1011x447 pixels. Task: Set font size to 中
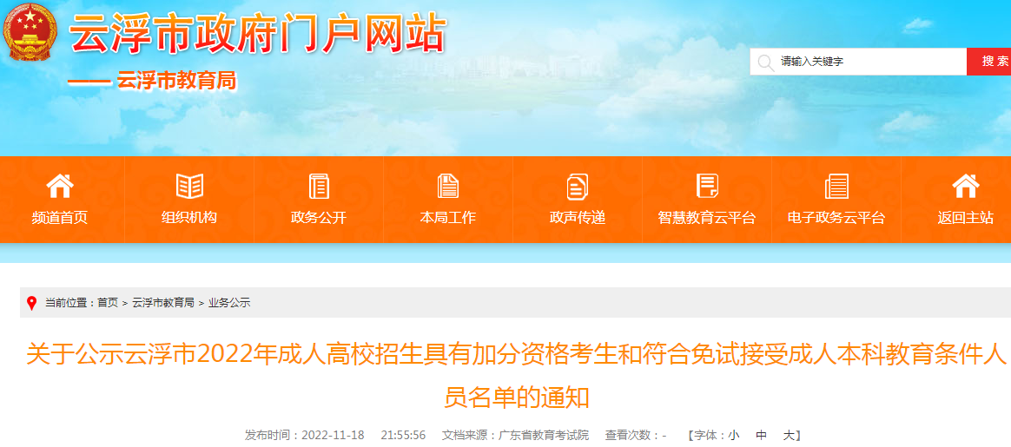(x=762, y=436)
